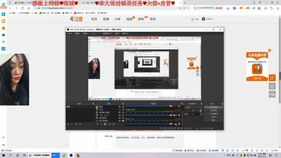Viewport: 281px width, 158px height.
Task: Toggle visibility of 音频输出捕获 source
Action: tap(119, 112)
